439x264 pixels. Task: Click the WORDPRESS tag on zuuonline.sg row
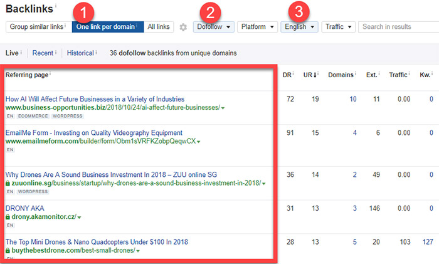(33, 191)
